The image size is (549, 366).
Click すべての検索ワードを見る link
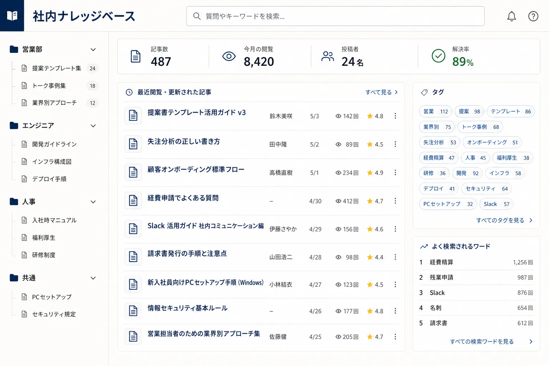click(491, 342)
